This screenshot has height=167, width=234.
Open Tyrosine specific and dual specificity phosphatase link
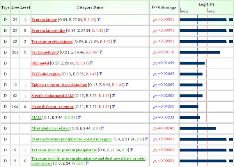tap(89, 161)
